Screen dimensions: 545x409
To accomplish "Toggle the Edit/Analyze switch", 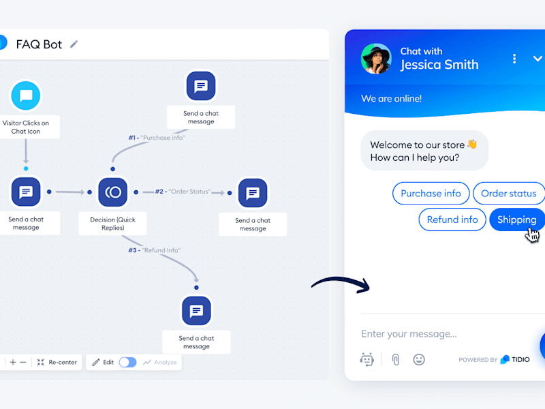I will (127, 362).
